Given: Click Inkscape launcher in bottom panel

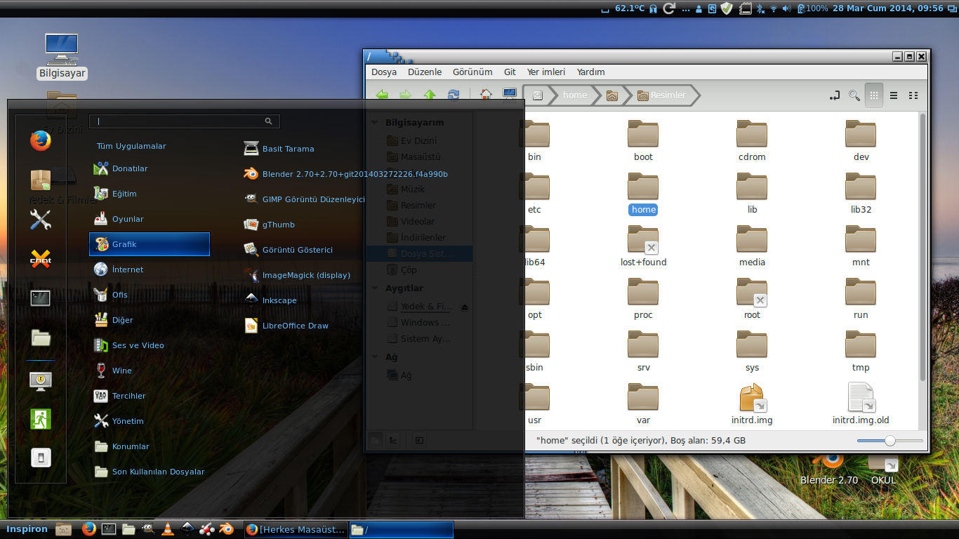Looking at the screenshot, I should click(x=187, y=529).
